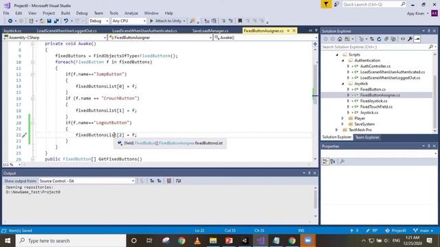This screenshot has width=440, height=247.
Task: Click the main branch in status bar
Action: click(x=423, y=231)
